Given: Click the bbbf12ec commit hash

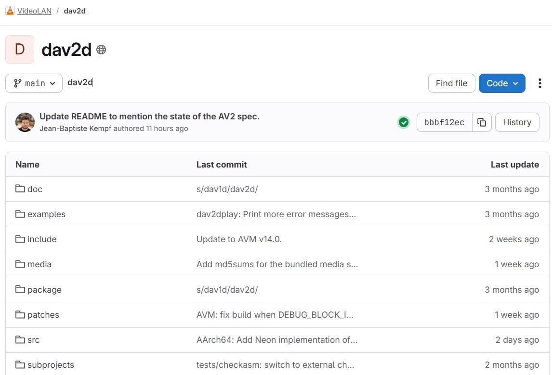Looking at the screenshot, I should coord(444,122).
